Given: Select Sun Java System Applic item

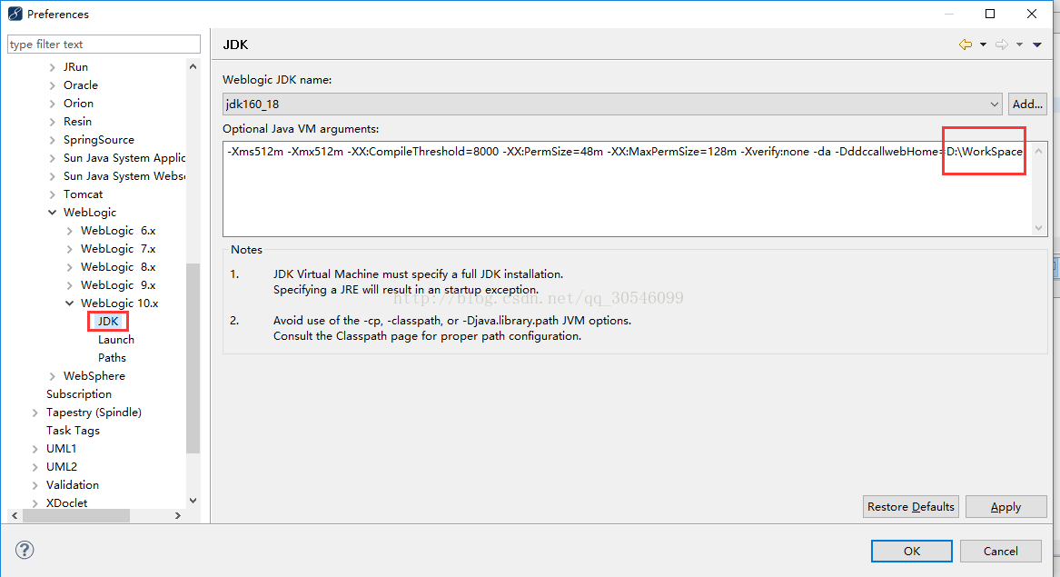Looking at the screenshot, I should [x=124, y=157].
